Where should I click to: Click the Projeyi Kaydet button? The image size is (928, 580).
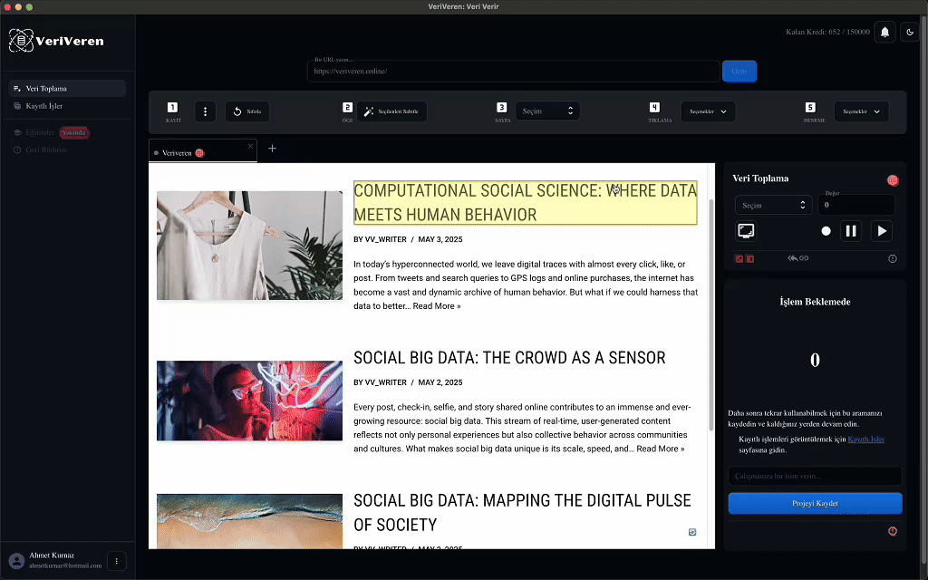click(x=815, y=503)
